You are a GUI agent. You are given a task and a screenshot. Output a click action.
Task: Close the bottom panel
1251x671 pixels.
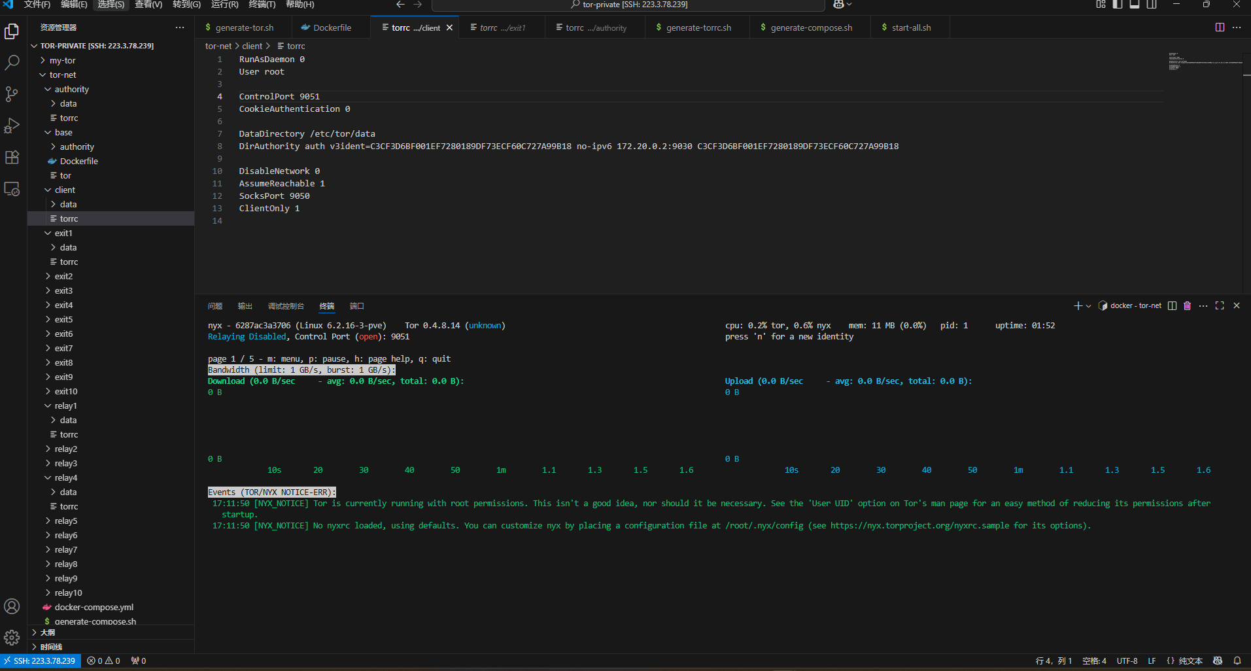pos(1237,305)
